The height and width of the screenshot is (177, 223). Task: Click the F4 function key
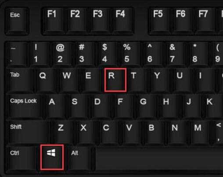(x=122, y=22)
